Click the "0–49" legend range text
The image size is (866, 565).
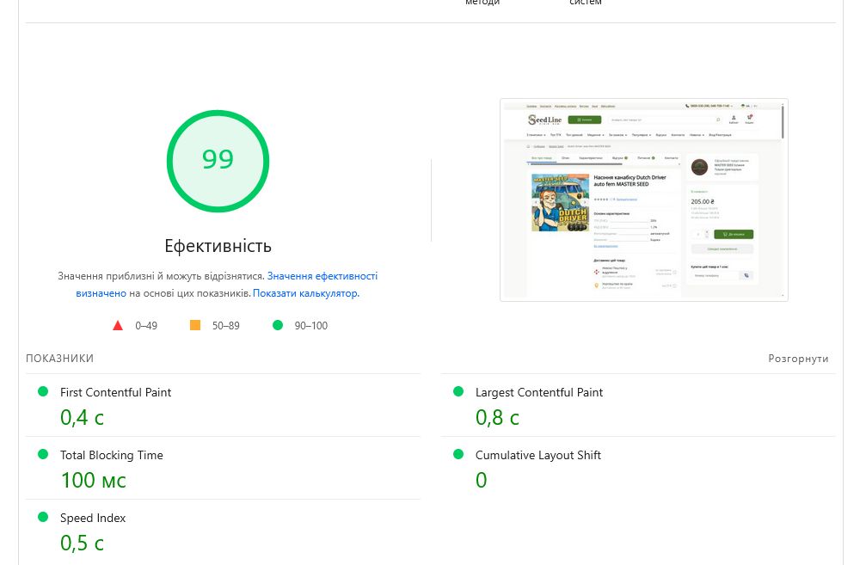pos(146,326)
